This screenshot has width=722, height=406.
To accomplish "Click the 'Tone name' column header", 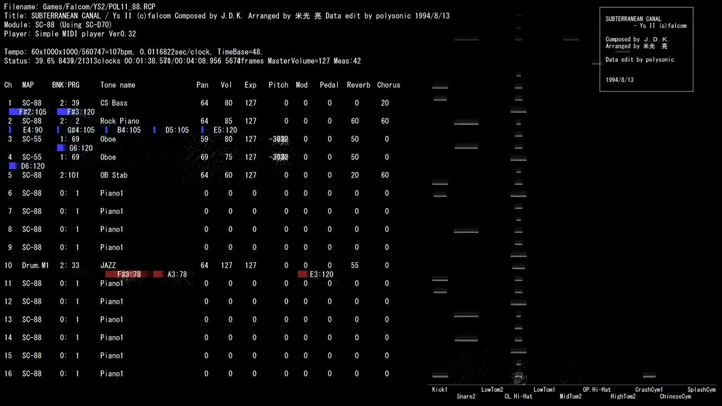I will (118, 85).
